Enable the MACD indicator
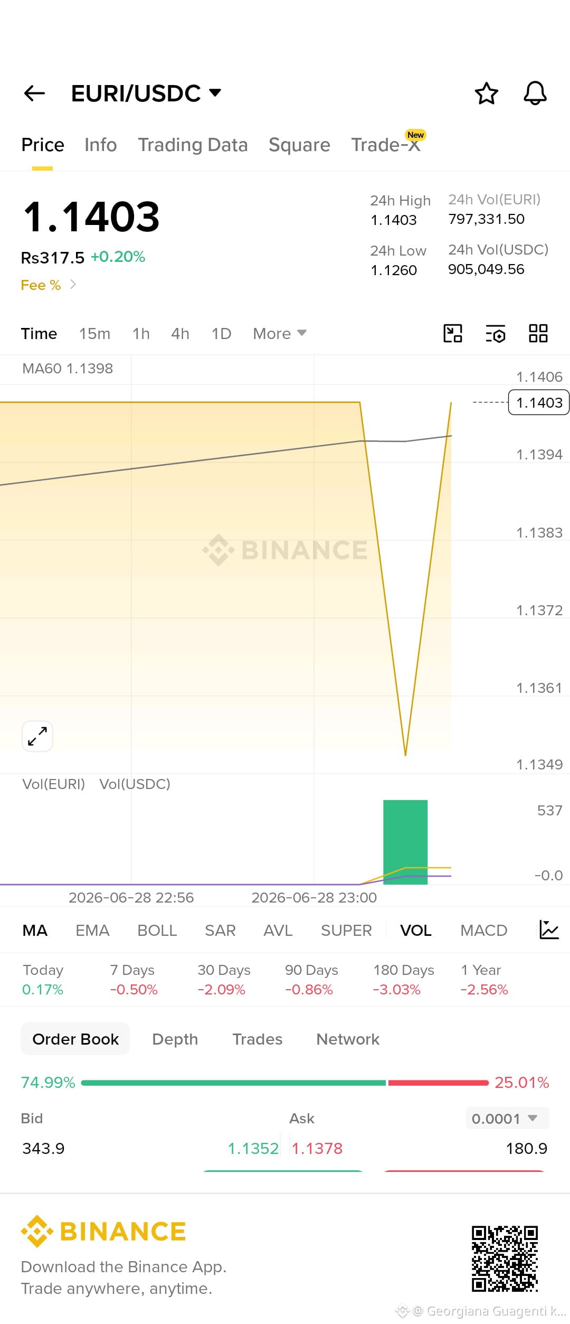The width and height of the screenshot is (570, 1324). pyautogui.click(x=484, y=931)
